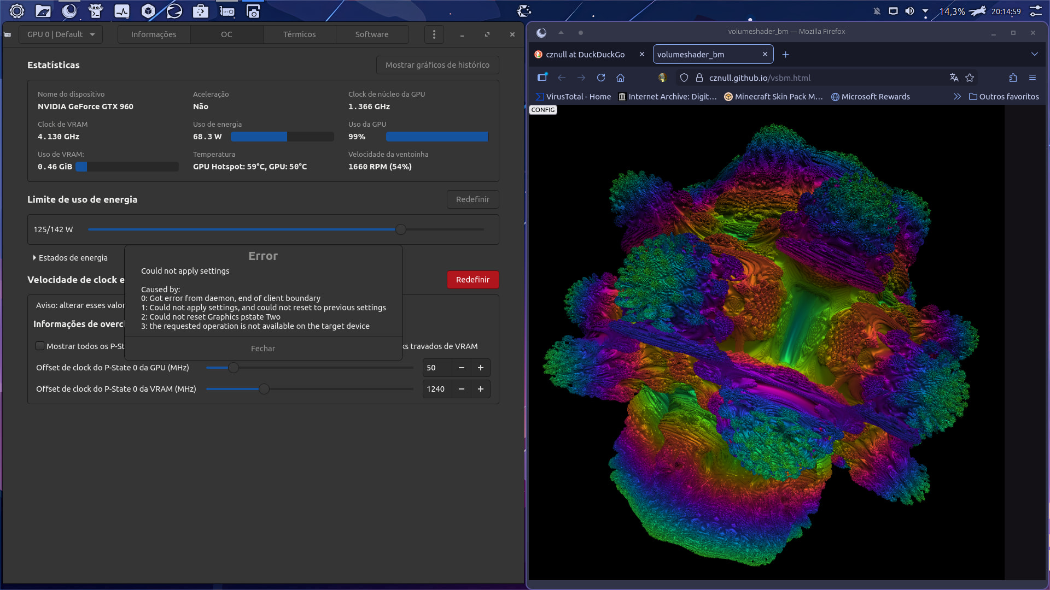Click Fechar to dismiss the error
Image resolution: width=1050 pixels, height=590 pixels.
coord(263,348)
